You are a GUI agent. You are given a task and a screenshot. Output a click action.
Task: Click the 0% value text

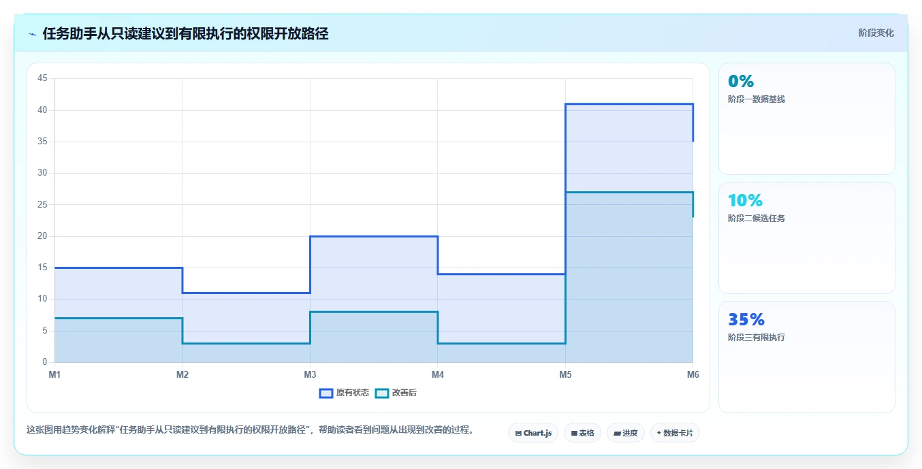click(x=741, y=82)
